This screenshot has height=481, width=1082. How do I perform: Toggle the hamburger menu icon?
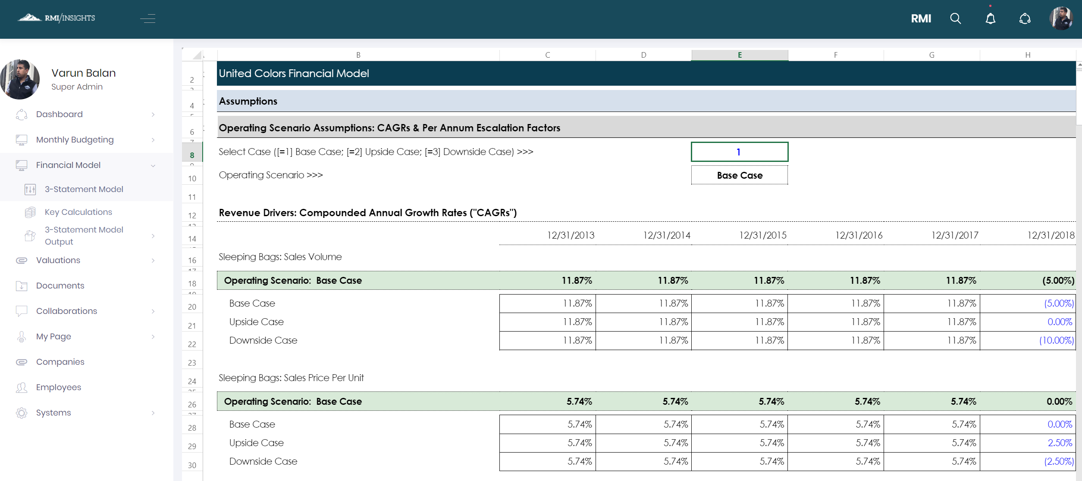coord(148,19)
